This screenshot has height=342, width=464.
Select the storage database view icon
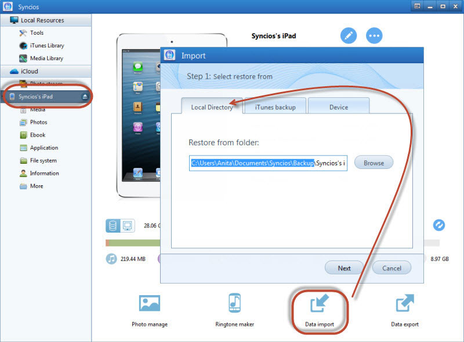pos(113,226)
